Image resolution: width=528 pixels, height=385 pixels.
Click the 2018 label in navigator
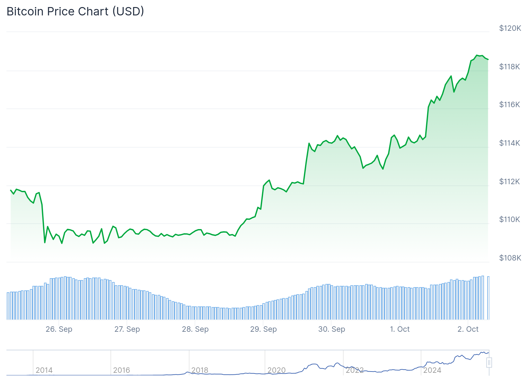coord(200,370)
